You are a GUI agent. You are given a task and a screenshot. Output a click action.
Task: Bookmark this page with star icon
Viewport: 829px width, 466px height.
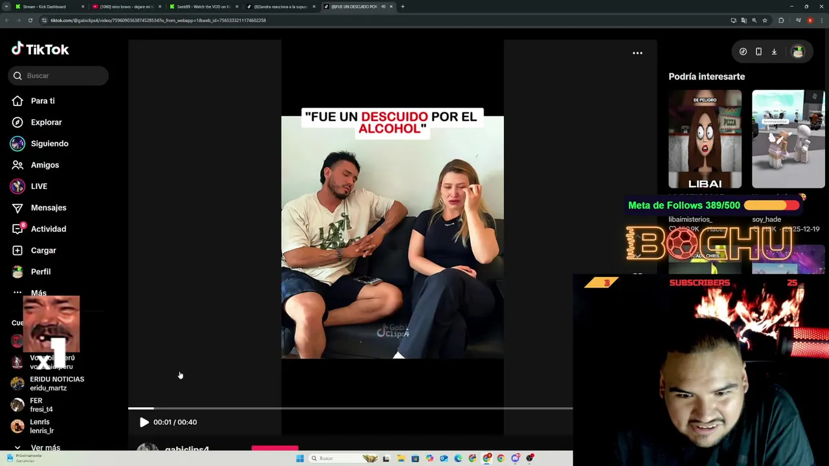tap(765, 20)
